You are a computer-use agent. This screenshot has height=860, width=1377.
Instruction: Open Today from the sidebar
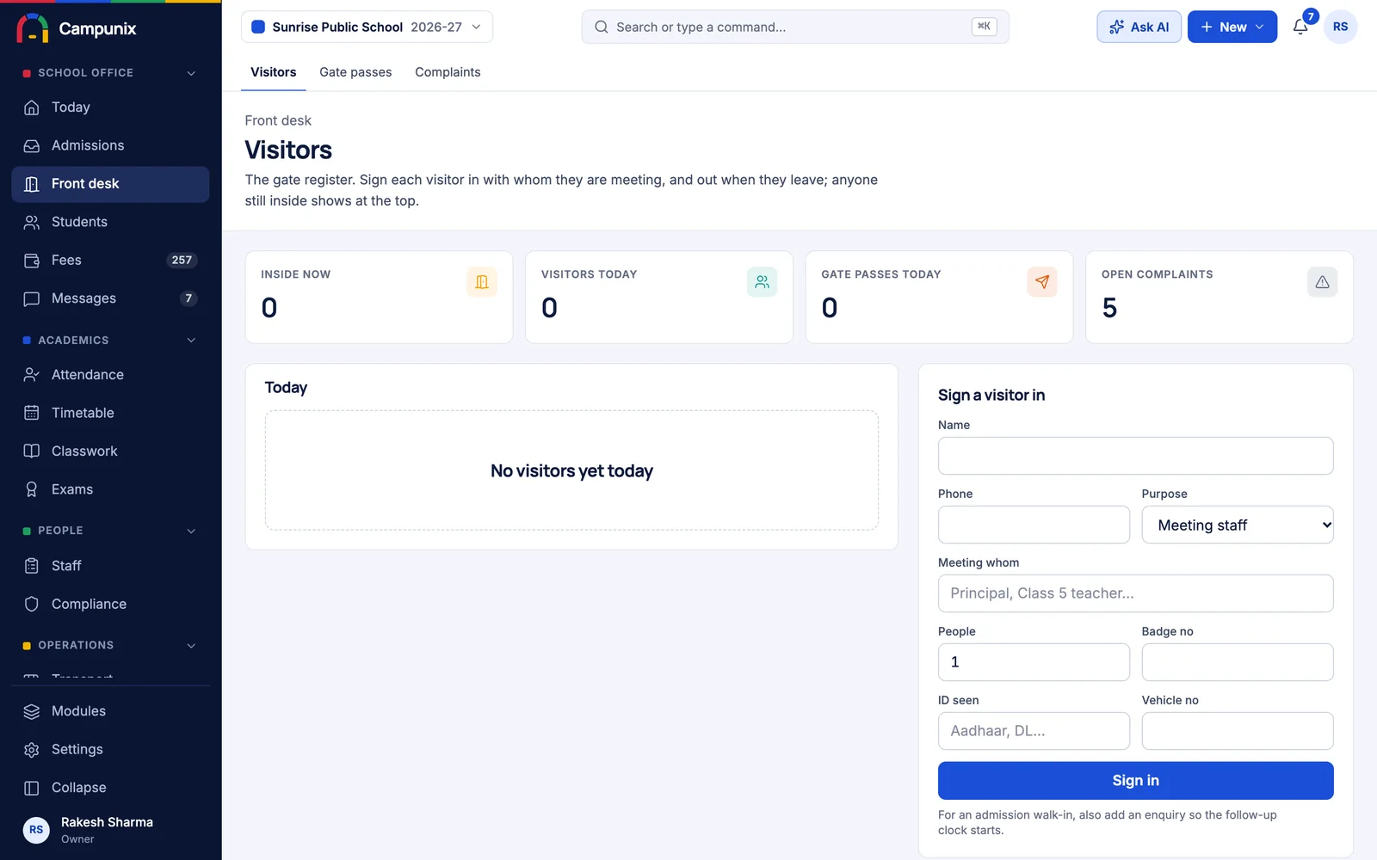pos(110,107)
